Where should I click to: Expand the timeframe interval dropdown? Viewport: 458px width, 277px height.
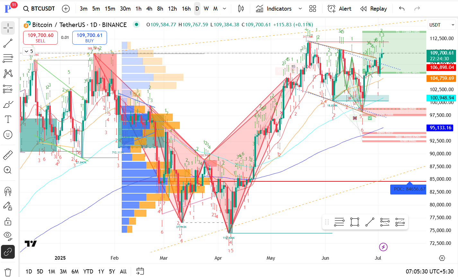pos(225,9)
